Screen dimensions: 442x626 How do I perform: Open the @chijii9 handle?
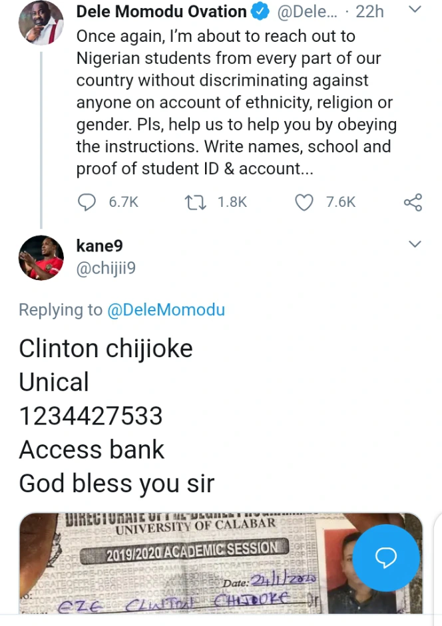[106, 268]
